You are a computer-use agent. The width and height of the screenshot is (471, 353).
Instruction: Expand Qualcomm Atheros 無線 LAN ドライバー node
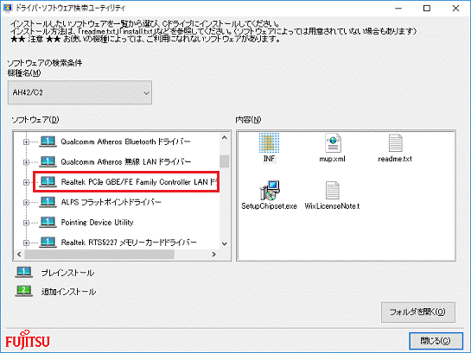pos(26,162)
